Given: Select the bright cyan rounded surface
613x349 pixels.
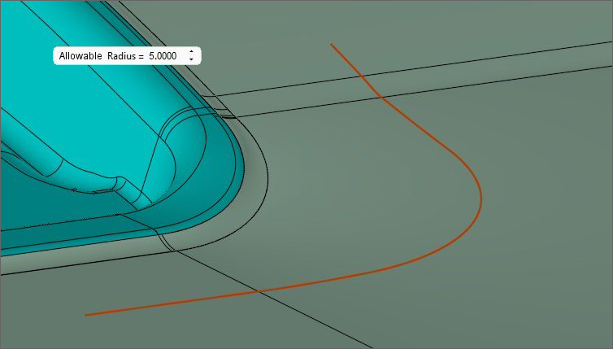Looking at the screenshot, I should [x=90, y=117].
